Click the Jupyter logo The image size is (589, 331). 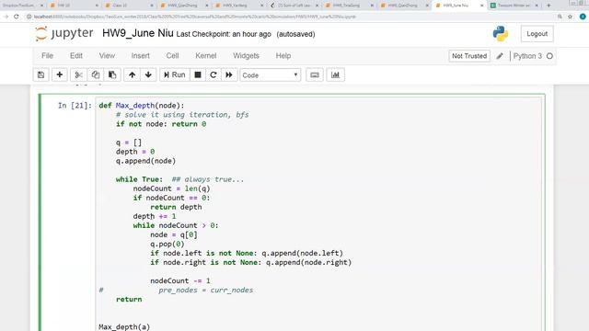click(x=64, y=33)
